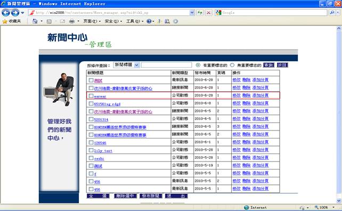
Task: Select the second radio button before search buttons
Action: coord(232,65)
